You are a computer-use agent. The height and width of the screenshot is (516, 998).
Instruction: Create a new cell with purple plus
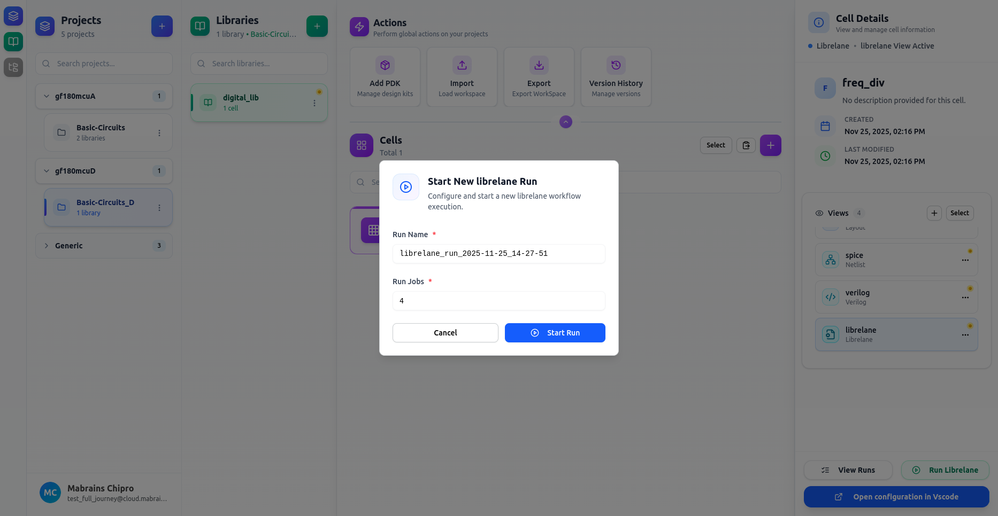[x=770, y=145]
